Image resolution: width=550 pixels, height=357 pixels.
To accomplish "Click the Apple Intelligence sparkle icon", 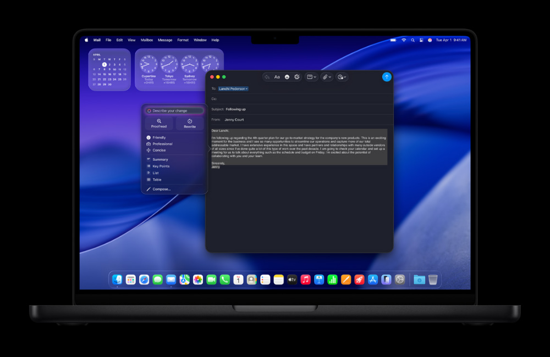I will click(297, 77).
